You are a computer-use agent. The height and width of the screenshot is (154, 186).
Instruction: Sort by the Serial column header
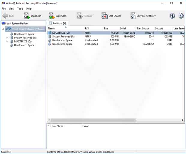pyautogui.click(x=127, y=28)
